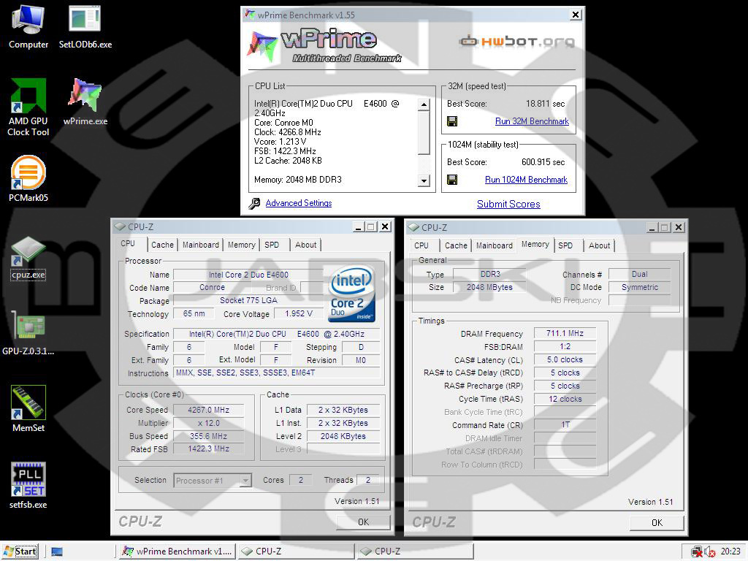The image size is (748, 561).
Task: Click the Bus Speed 355.6 MHz field
Action: (208, 436)
